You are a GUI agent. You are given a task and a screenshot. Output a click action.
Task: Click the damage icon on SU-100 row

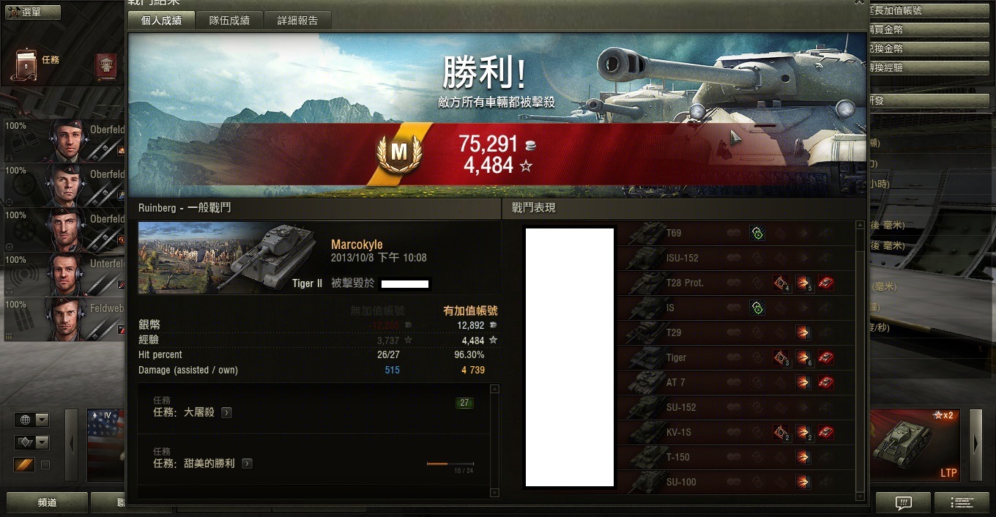[x=803, y=482]
